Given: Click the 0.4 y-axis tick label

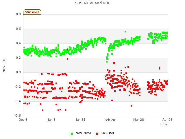Looking at the screenshot, I should point(18,43).
